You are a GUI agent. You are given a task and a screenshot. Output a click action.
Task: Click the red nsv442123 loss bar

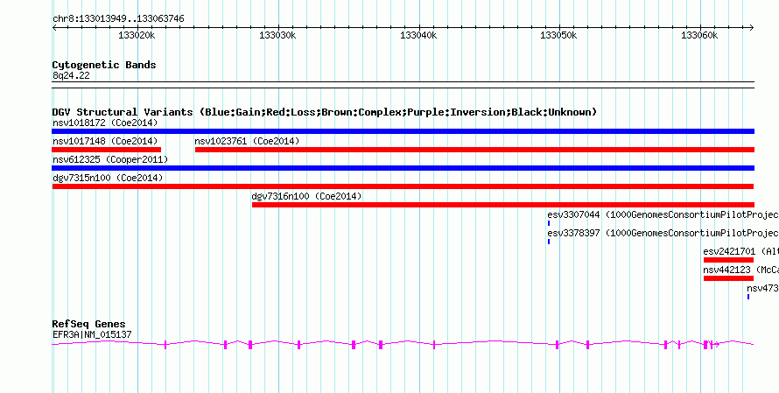[x=728, y=278]
